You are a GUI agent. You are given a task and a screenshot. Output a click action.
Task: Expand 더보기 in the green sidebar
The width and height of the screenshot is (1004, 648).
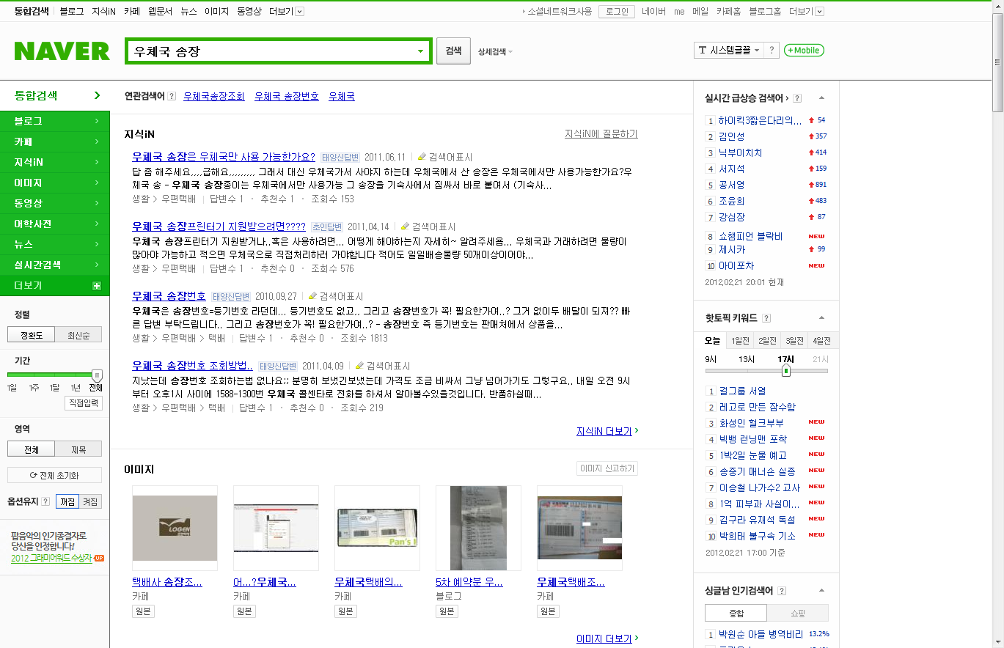pyautogui.click(x=55, y=285)
